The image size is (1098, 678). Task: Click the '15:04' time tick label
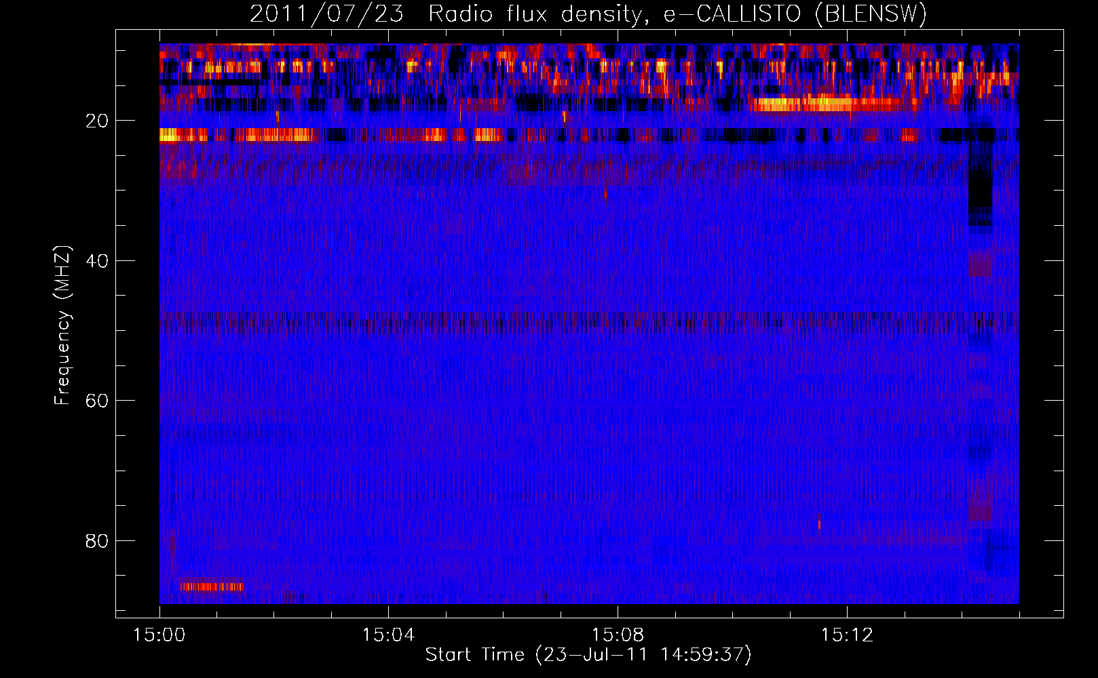388,635
